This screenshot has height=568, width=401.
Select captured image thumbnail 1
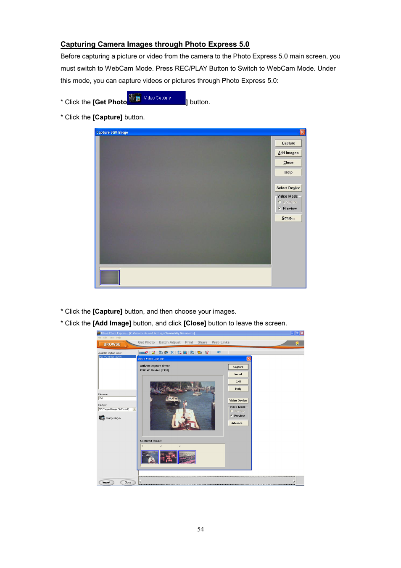coord(150,457)
